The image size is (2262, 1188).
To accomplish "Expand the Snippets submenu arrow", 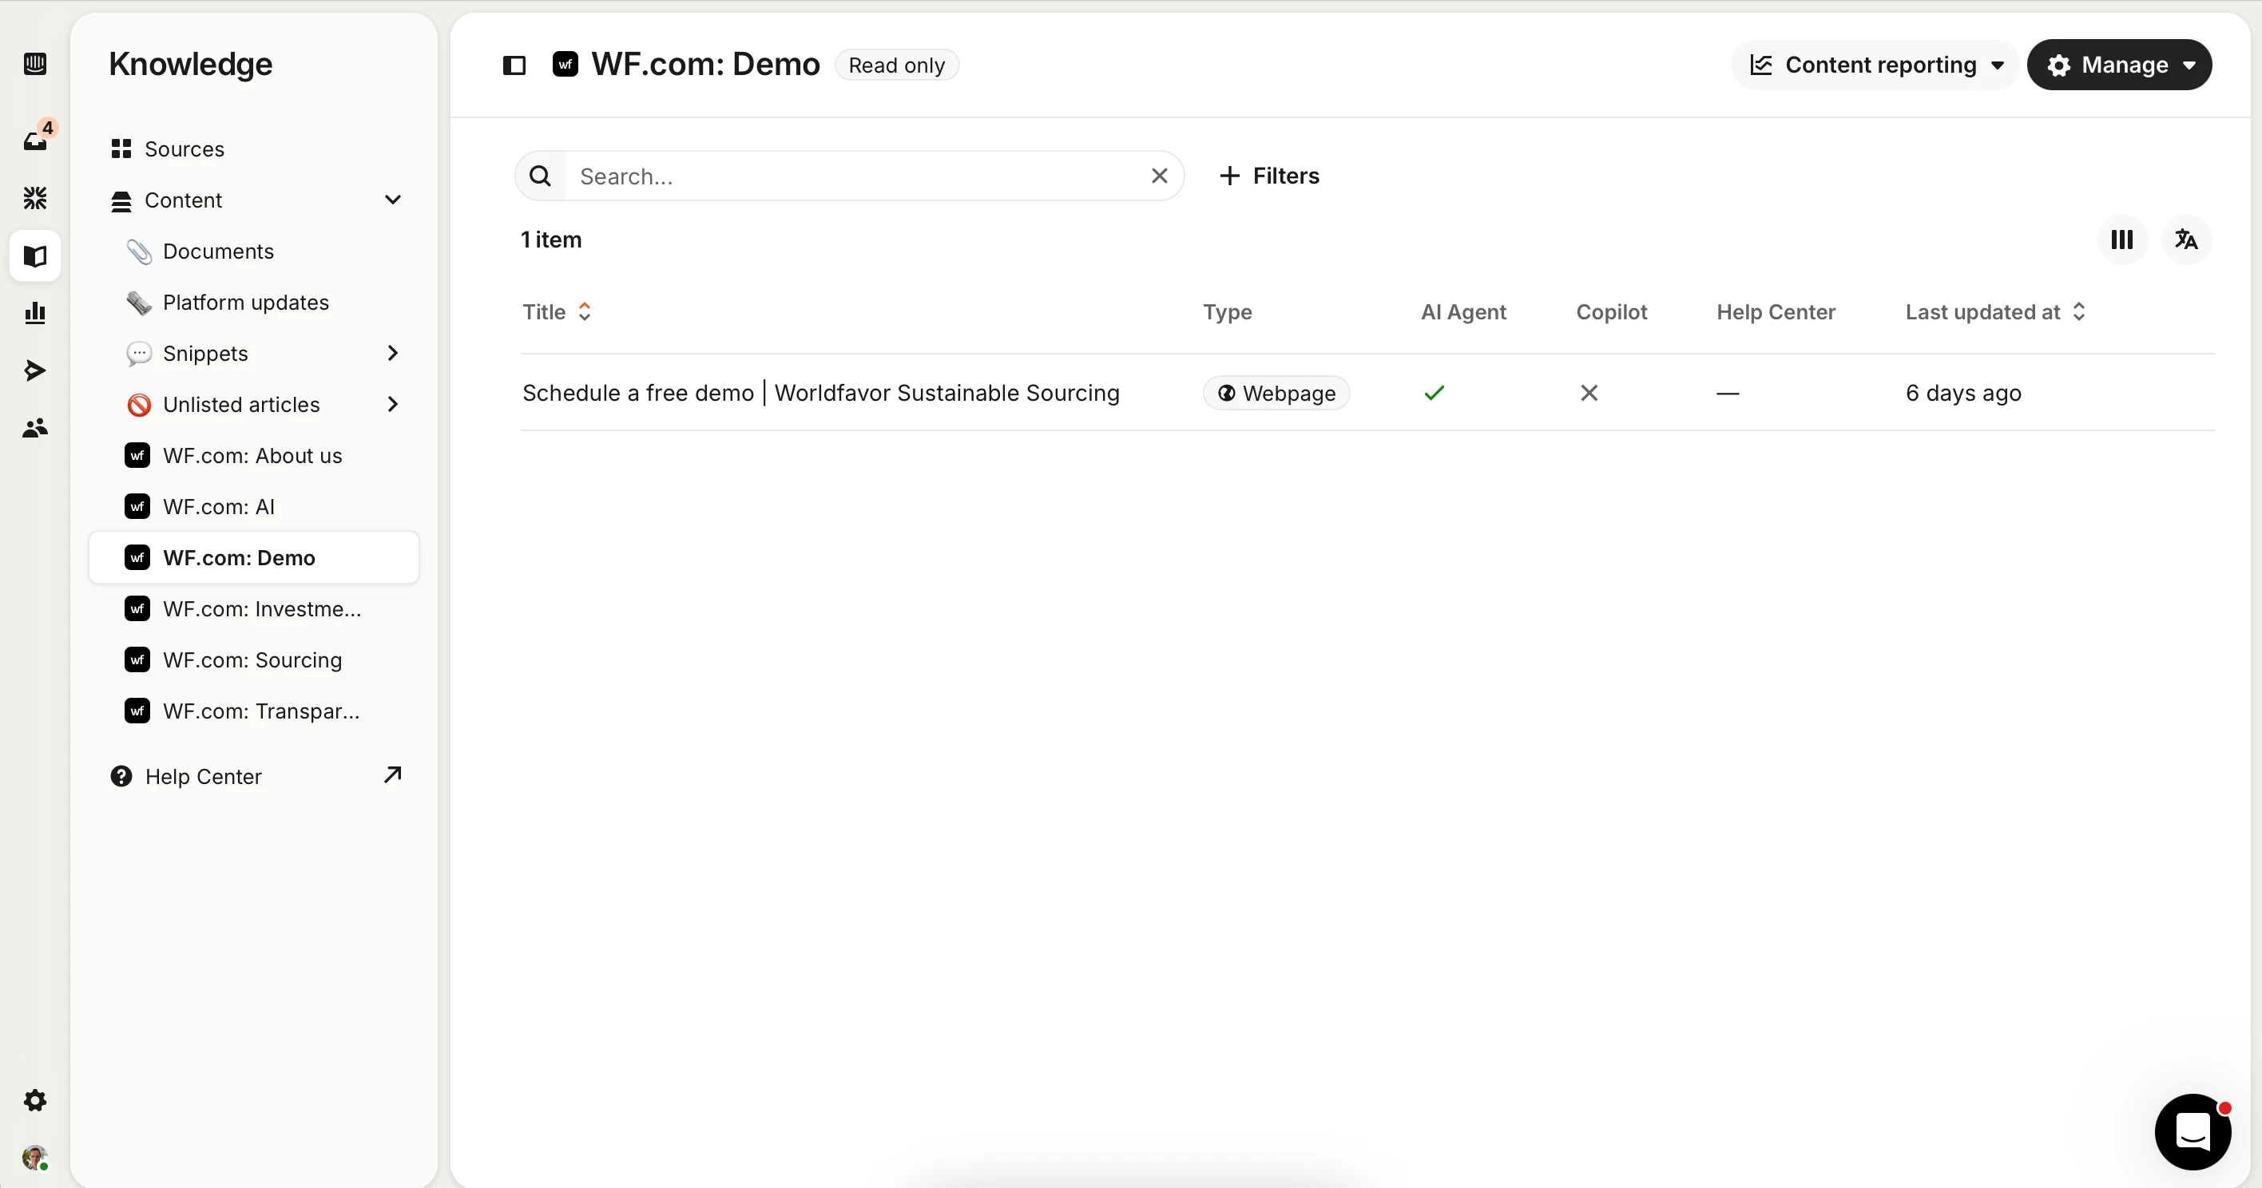I will click(x=392, y=353).
